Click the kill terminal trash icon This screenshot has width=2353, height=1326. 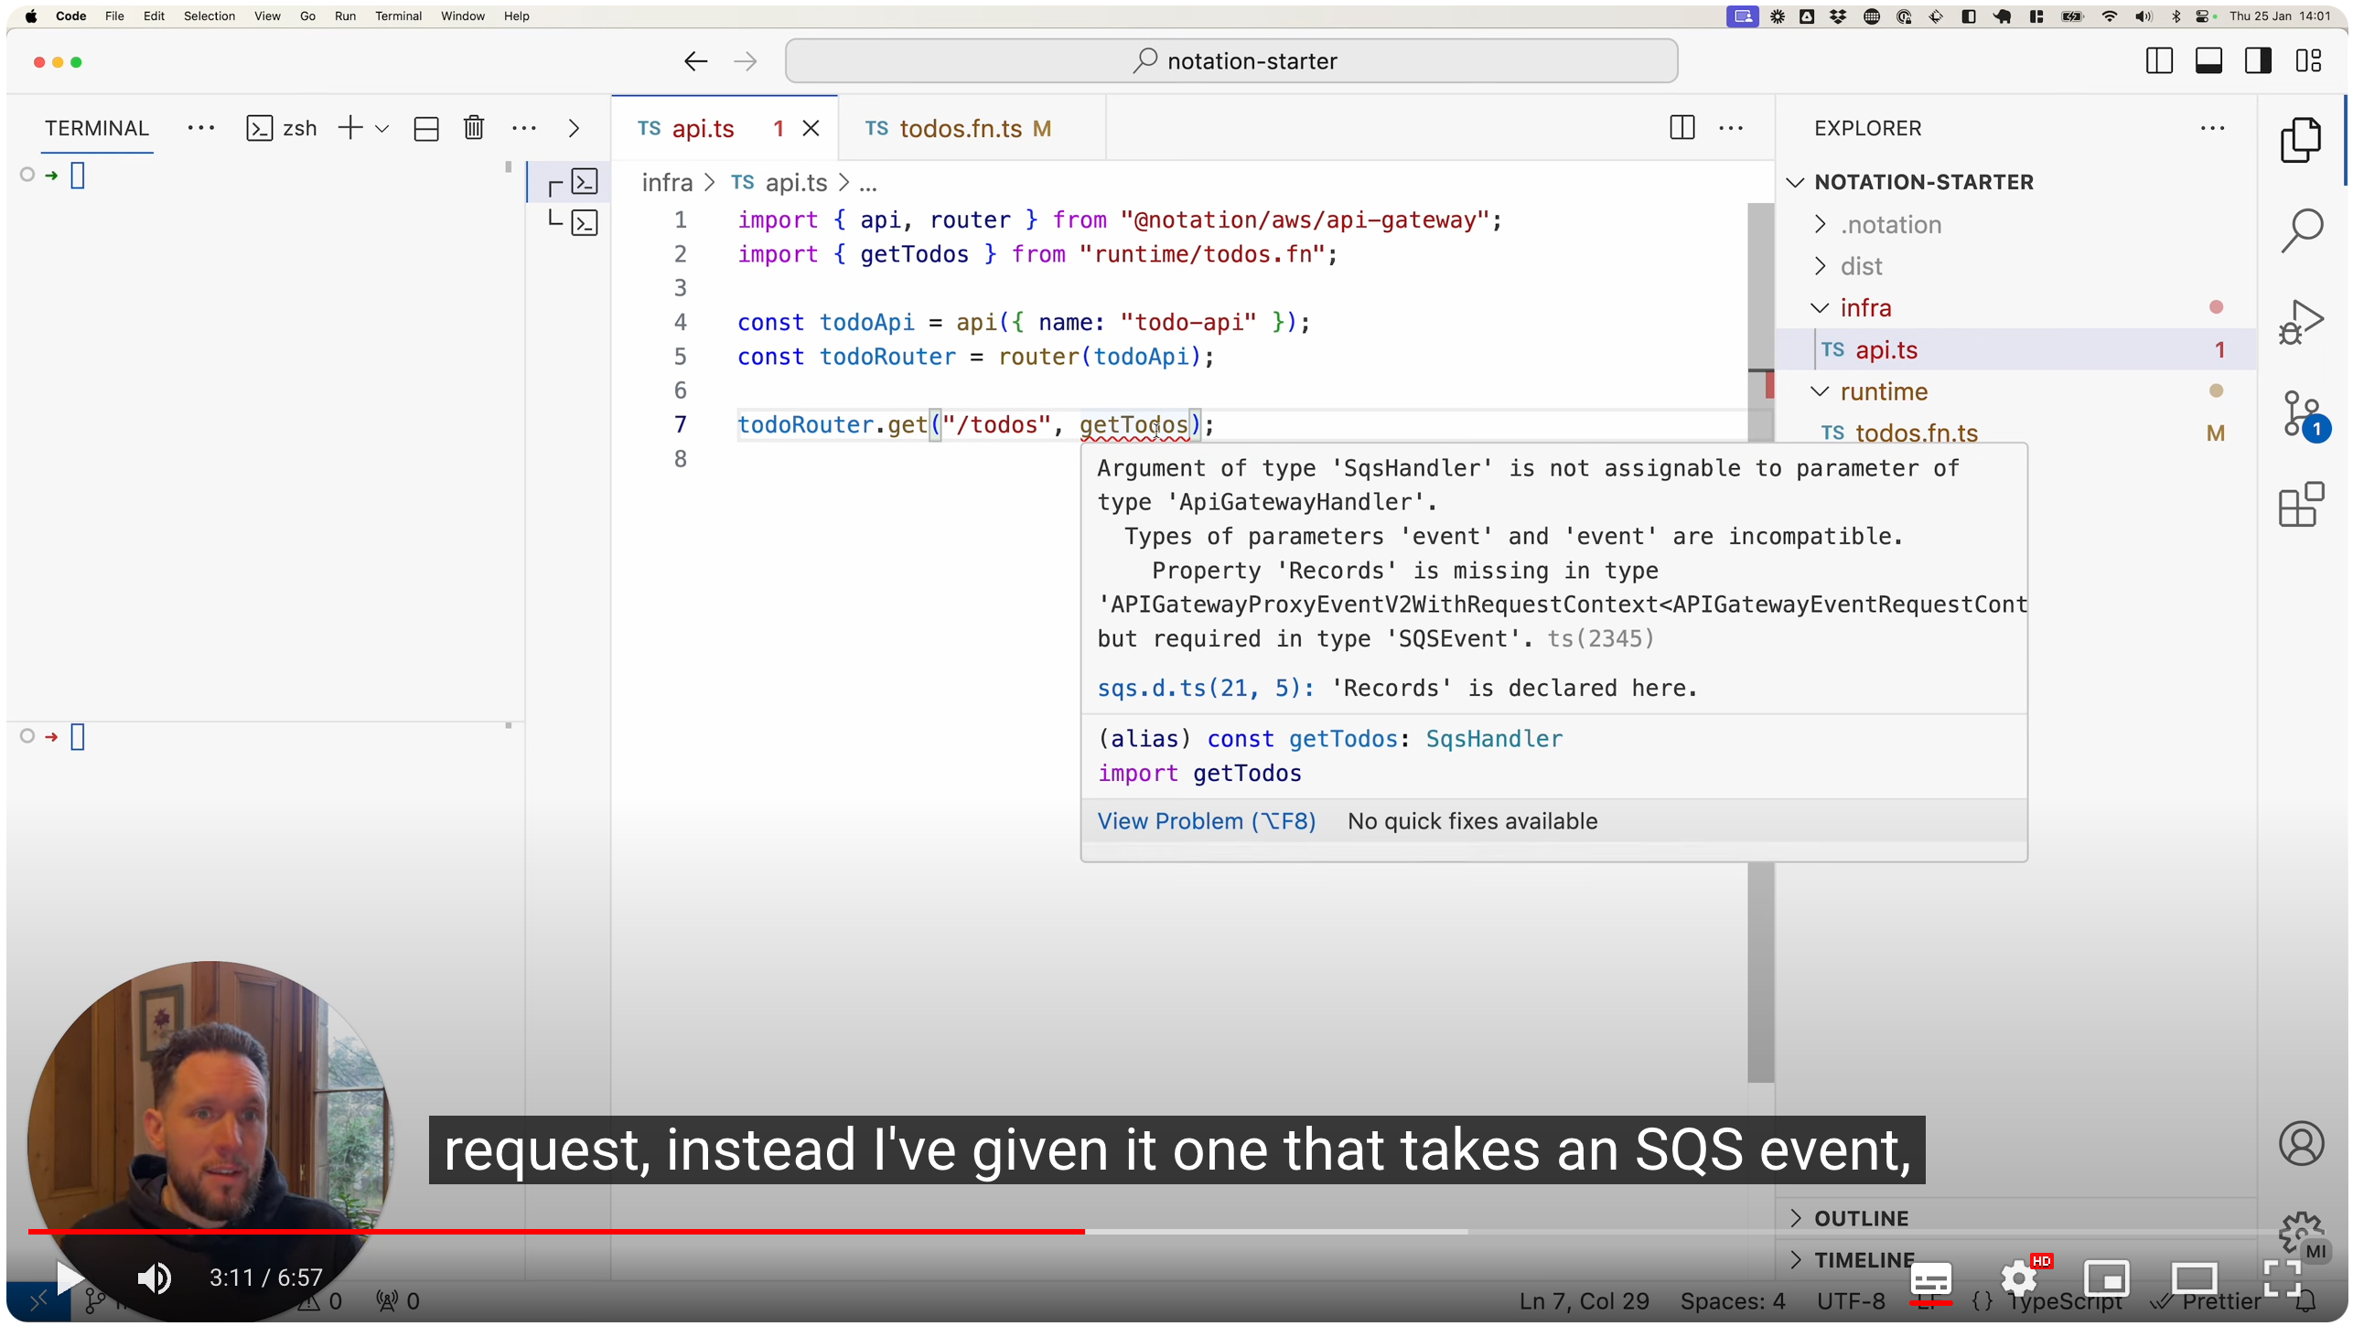pyautogui.click(x=473, y=128)
